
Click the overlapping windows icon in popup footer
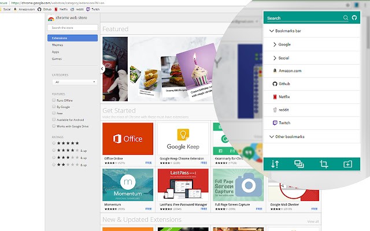pos(299,164)
